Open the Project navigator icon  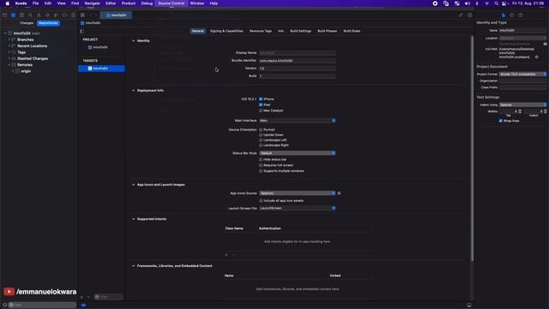click(x=5, y=15)
